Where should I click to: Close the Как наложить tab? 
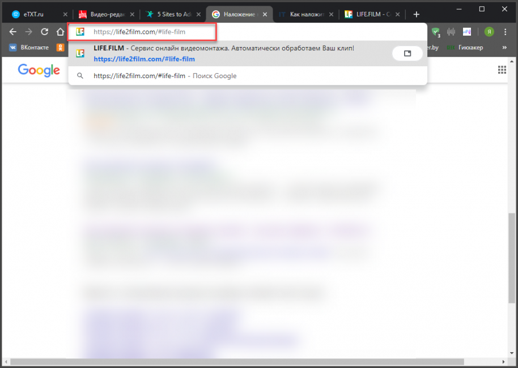(x=332, y=14)
